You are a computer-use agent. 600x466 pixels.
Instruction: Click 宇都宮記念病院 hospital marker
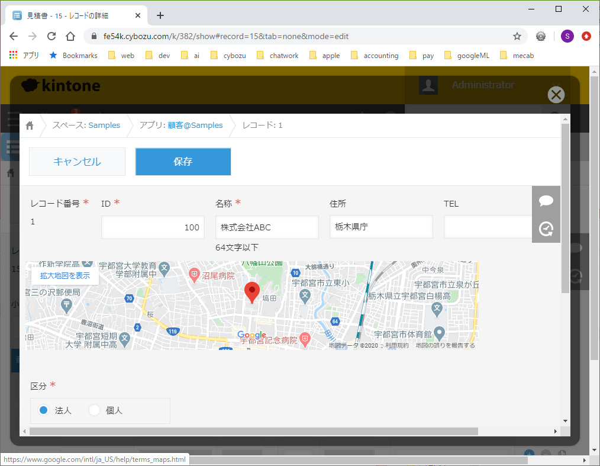[305, 339]
